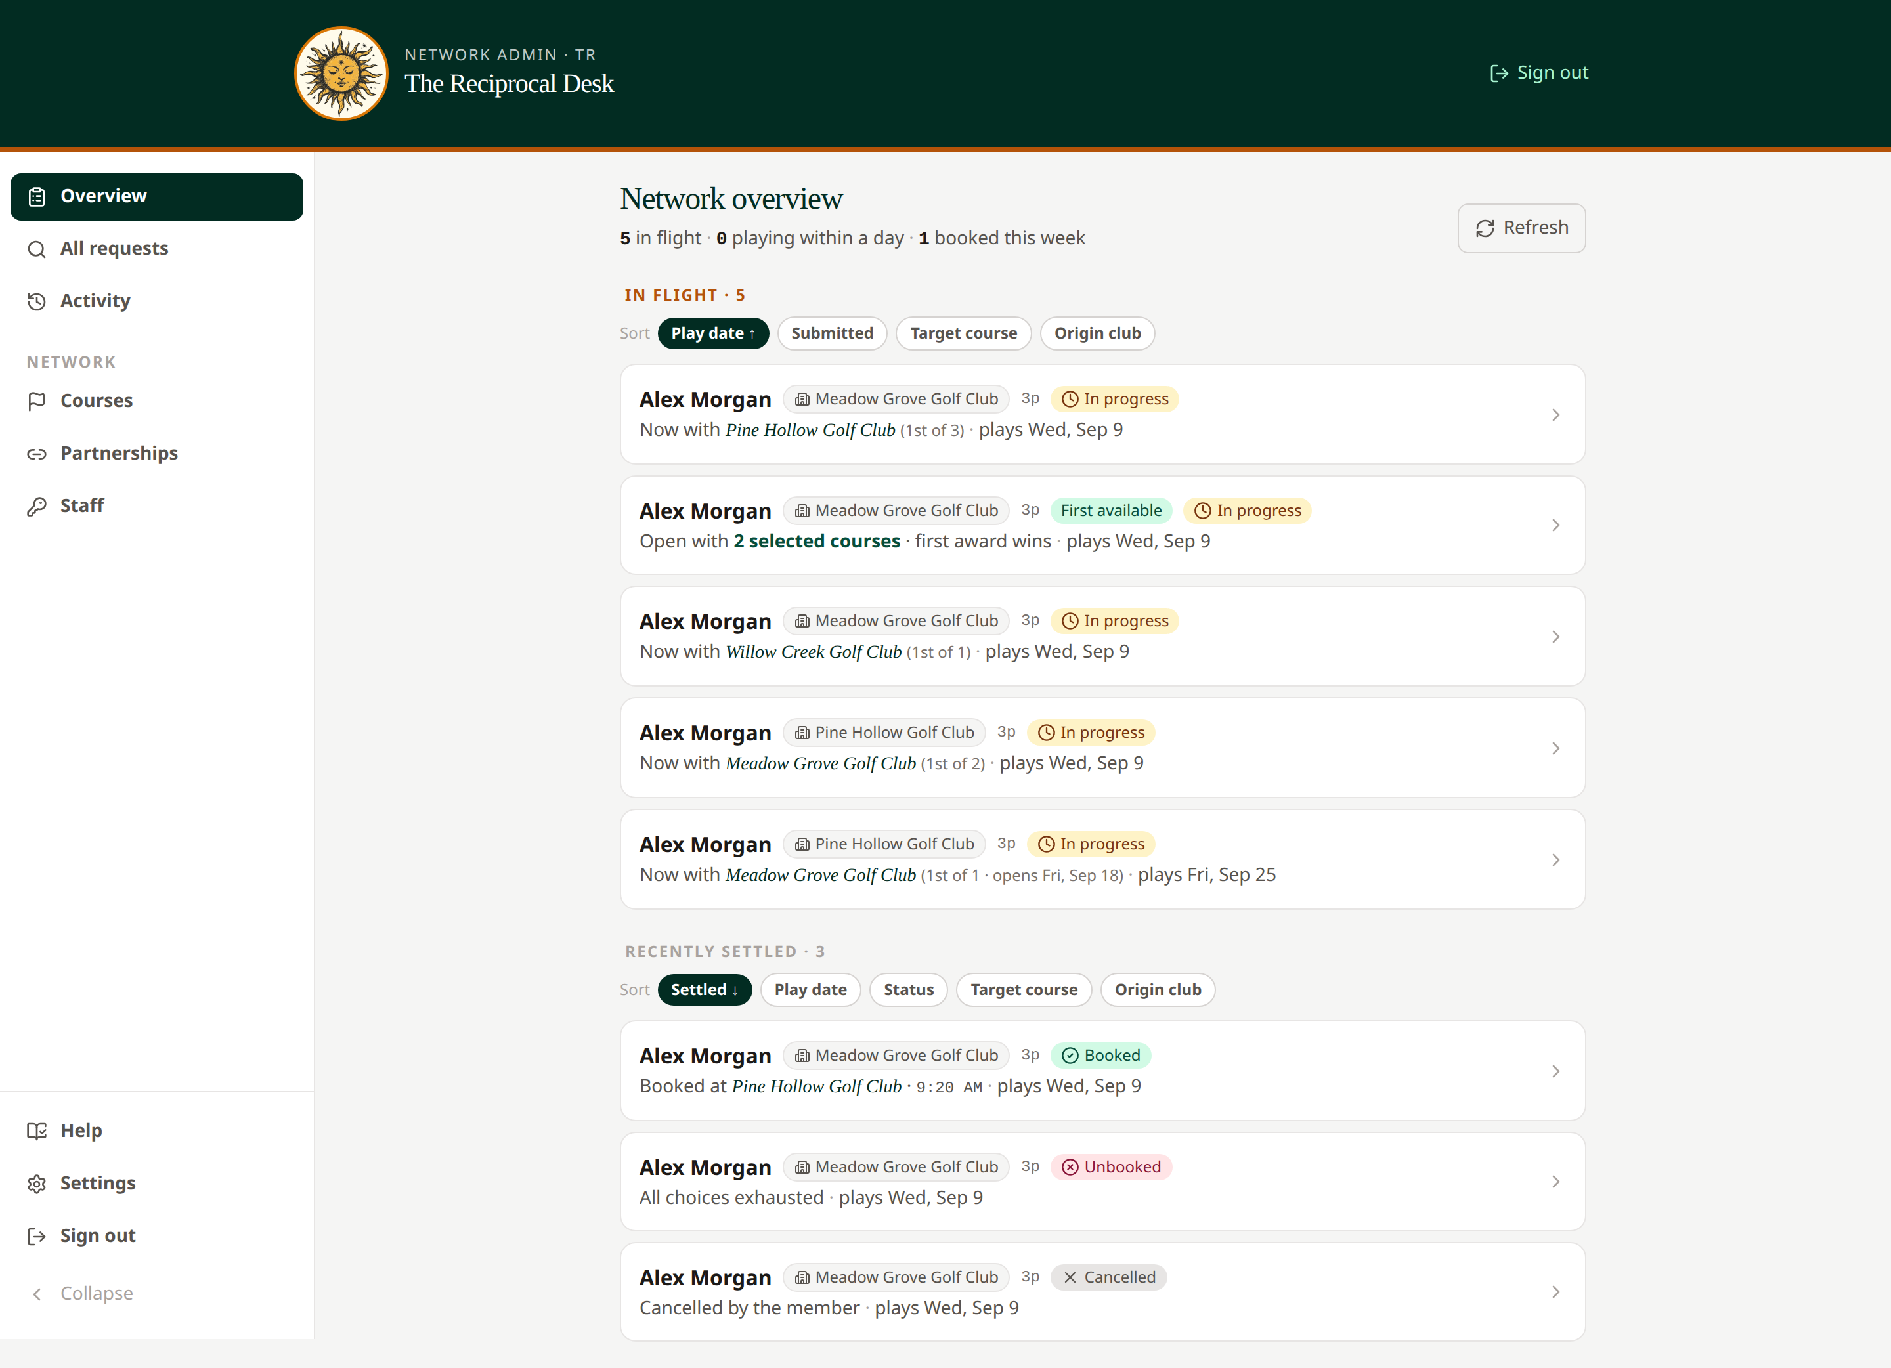The height and width of the screenshot is (1368, 1891).
Task: Click the Help book icon
Action: tap(37, 1131)
